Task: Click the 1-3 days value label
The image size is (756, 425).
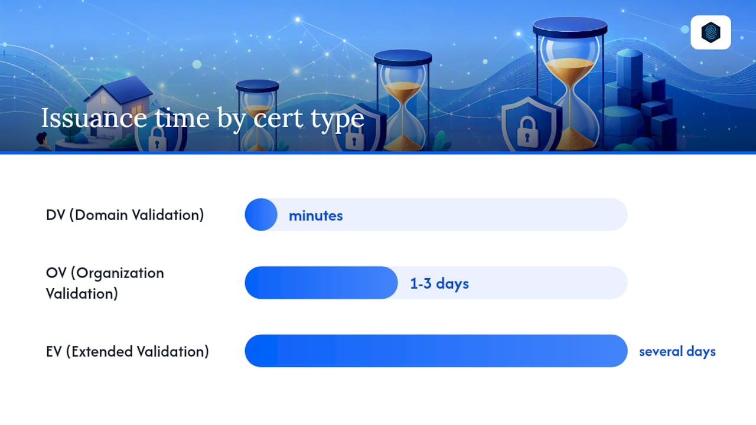Action: tap(439, 283)
